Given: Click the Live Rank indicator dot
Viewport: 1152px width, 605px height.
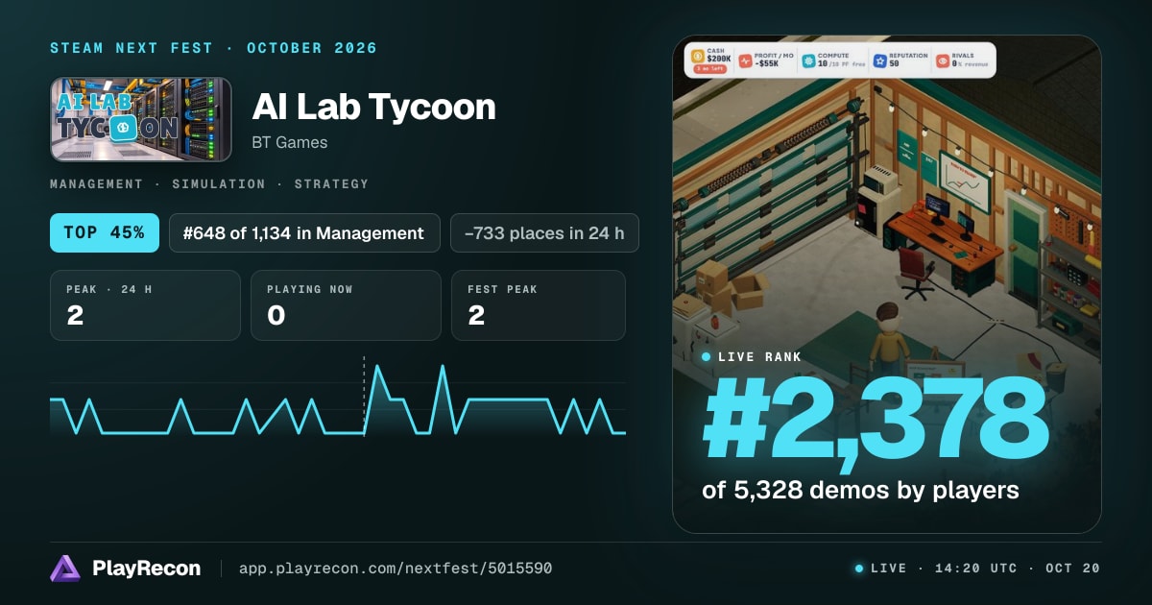Looking at the screenshot, I should click(x=707, y=357).
